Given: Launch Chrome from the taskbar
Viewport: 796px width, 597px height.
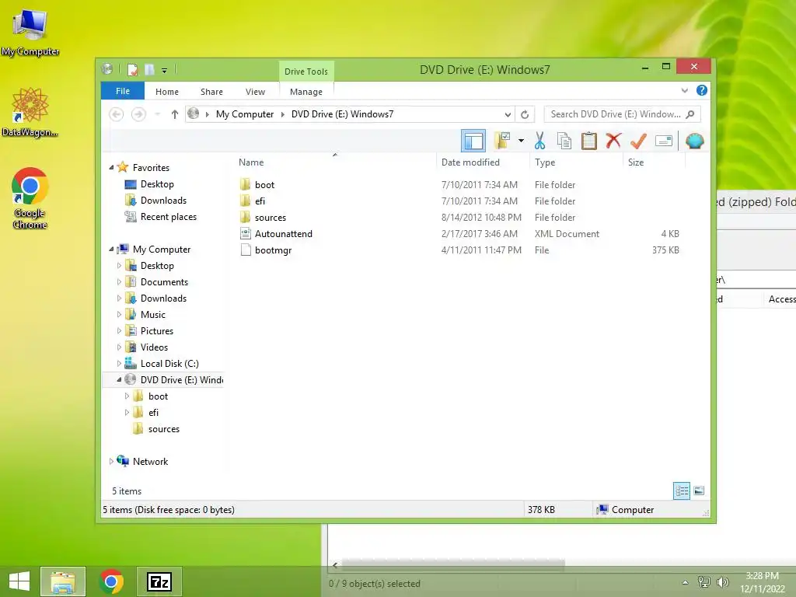Looking at the screenshot, I should (111, 581).
